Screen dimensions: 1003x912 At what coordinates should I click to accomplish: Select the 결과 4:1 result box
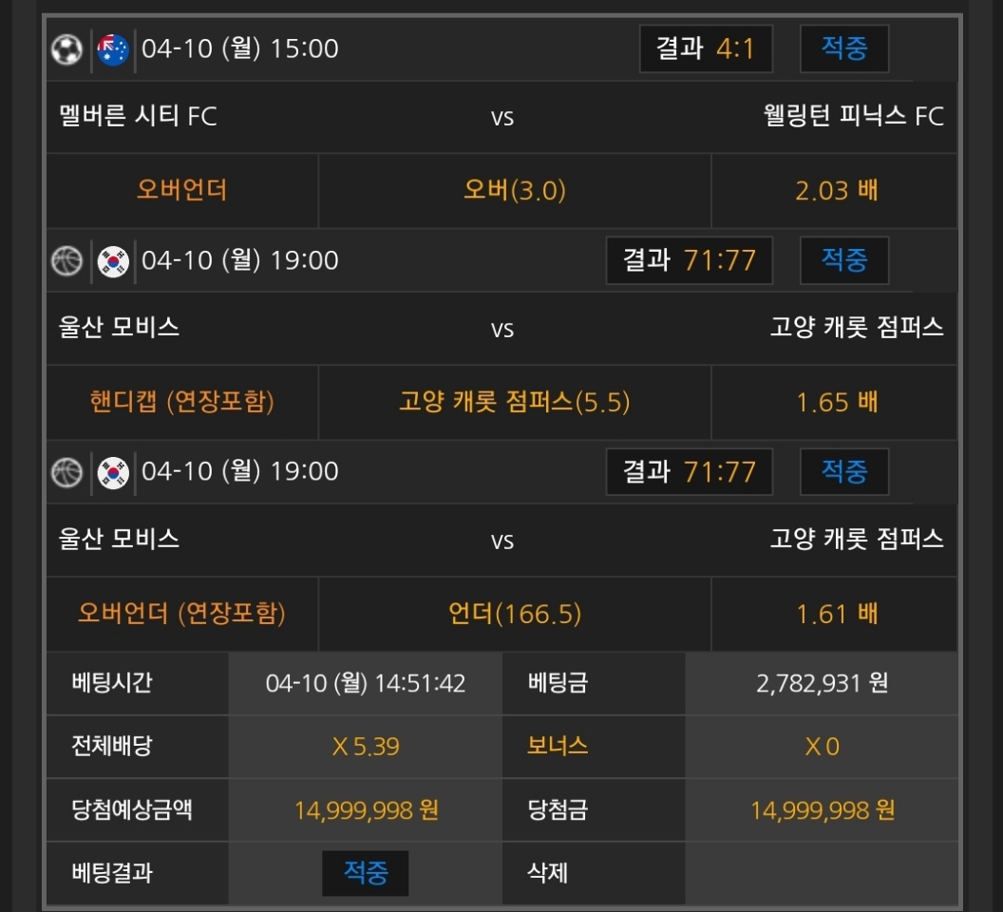coord(706,48)
